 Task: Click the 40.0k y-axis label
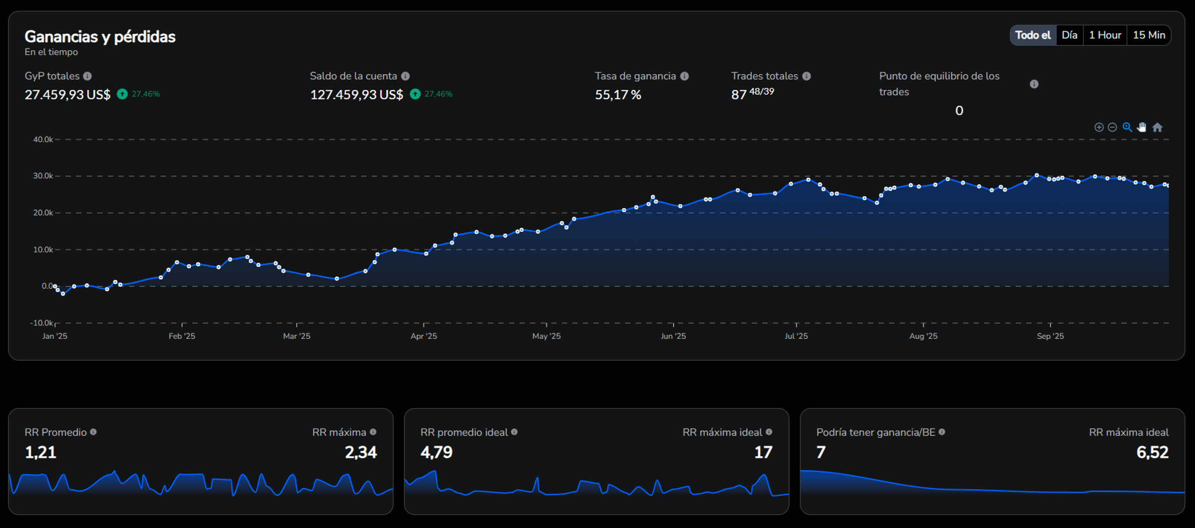click(x=43, y=140)
